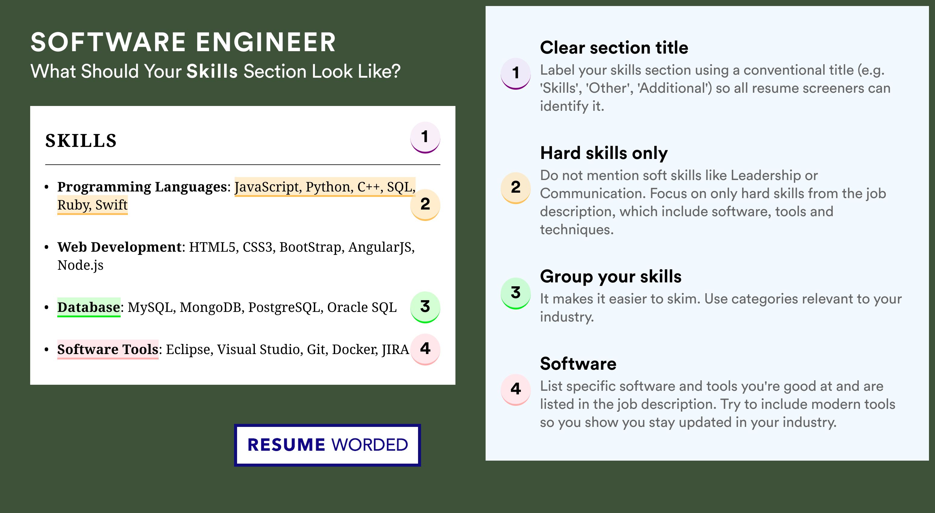
Task: Click the pink highlighted Software Tools label
Action: tap(108, 349)
